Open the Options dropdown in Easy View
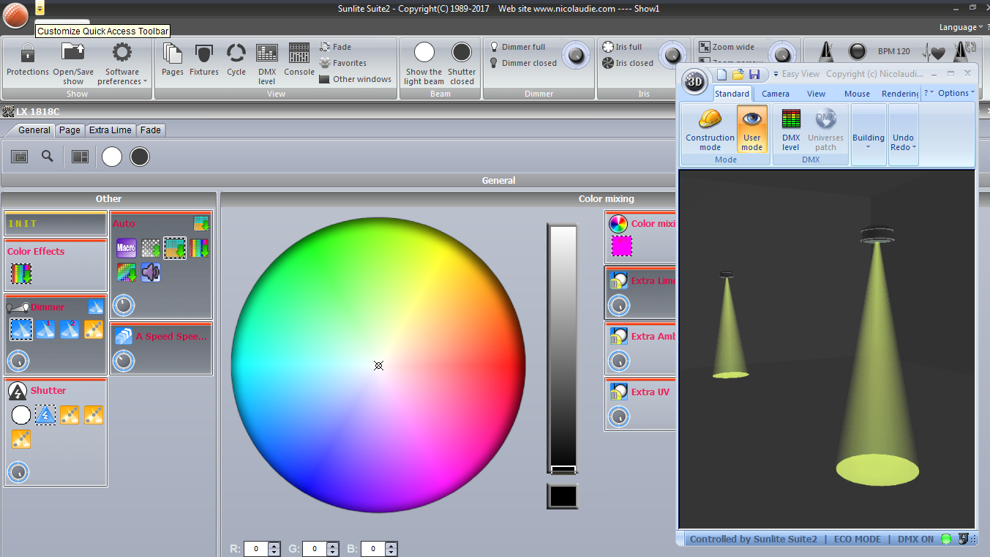Image resolution: width=990 pixels, height=557 pixels. [956, 93]
